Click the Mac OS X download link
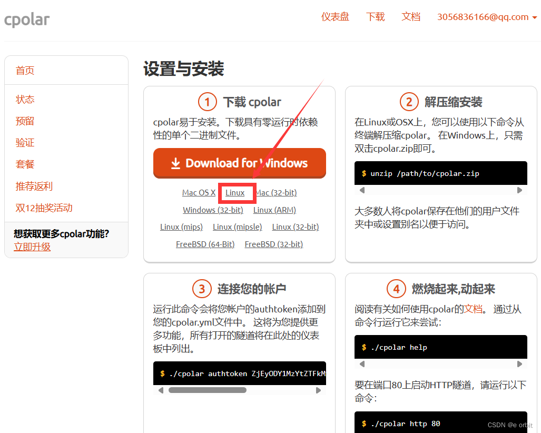This screenshot has height=433, width=541. coord(199,192)
